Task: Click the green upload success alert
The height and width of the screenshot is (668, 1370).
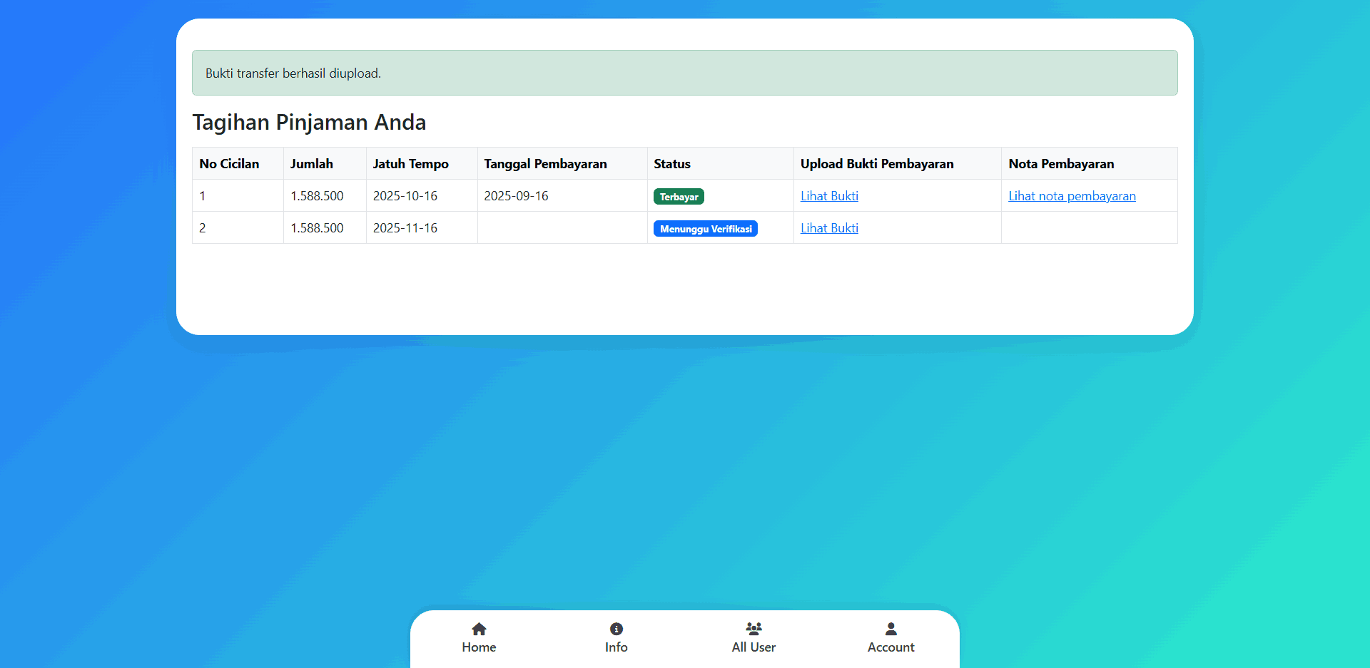Action: tap(684, 73)
